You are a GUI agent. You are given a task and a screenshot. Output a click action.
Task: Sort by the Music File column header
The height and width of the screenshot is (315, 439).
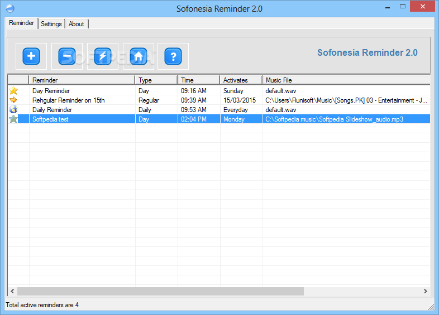tap(346, 80)
